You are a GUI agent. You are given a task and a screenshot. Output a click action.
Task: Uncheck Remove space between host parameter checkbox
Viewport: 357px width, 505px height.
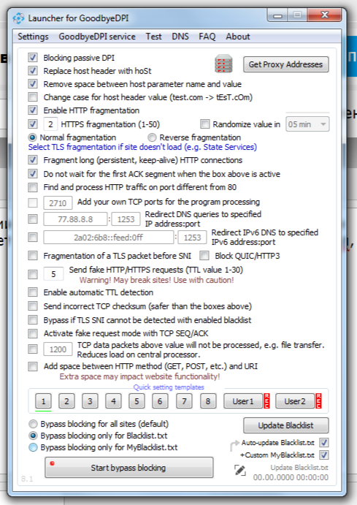click(x=32, y=84)
